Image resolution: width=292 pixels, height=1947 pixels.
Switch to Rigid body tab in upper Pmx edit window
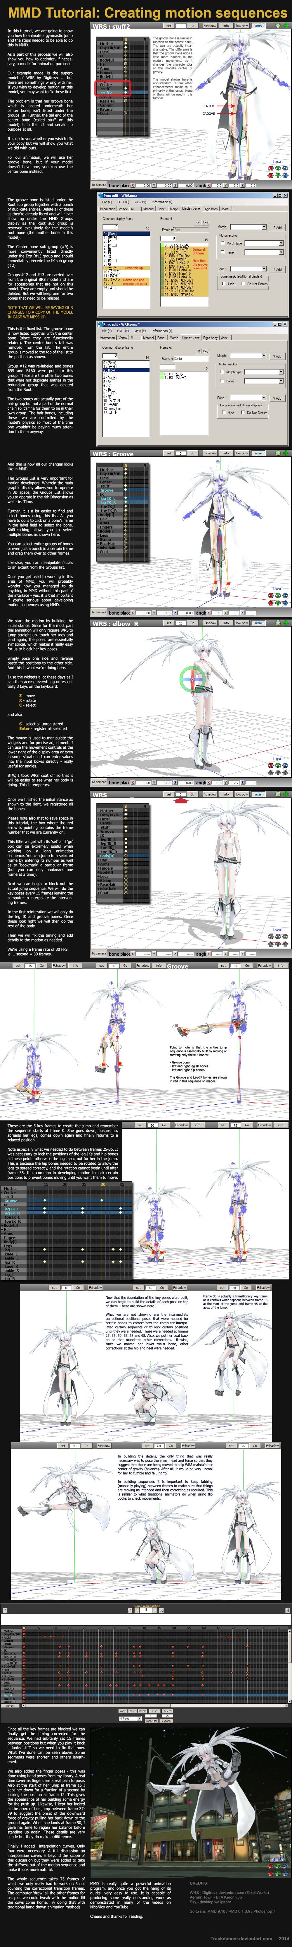(211, 209)
